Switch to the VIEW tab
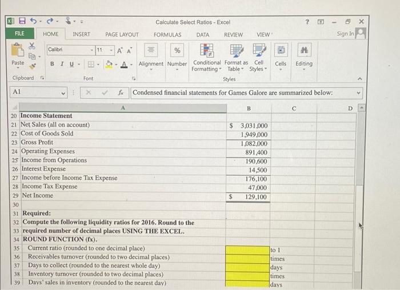The height and width of the screenshot is (290, 400). (263, 34)
